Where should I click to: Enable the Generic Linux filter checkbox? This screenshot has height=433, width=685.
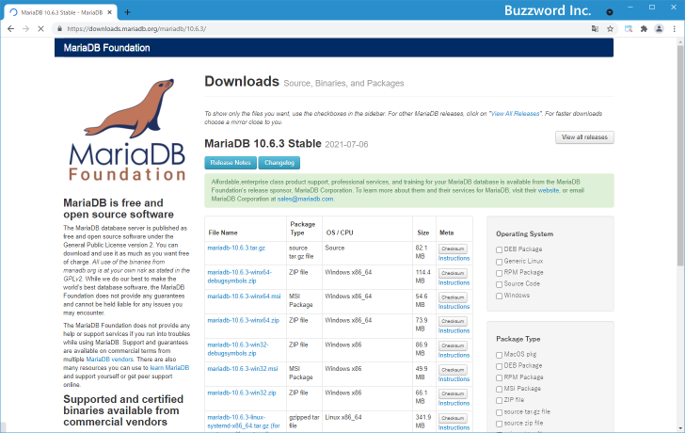499,261
